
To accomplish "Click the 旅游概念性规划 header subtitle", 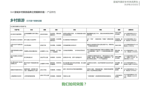I will pyautogui.click(x=131, y=4).
